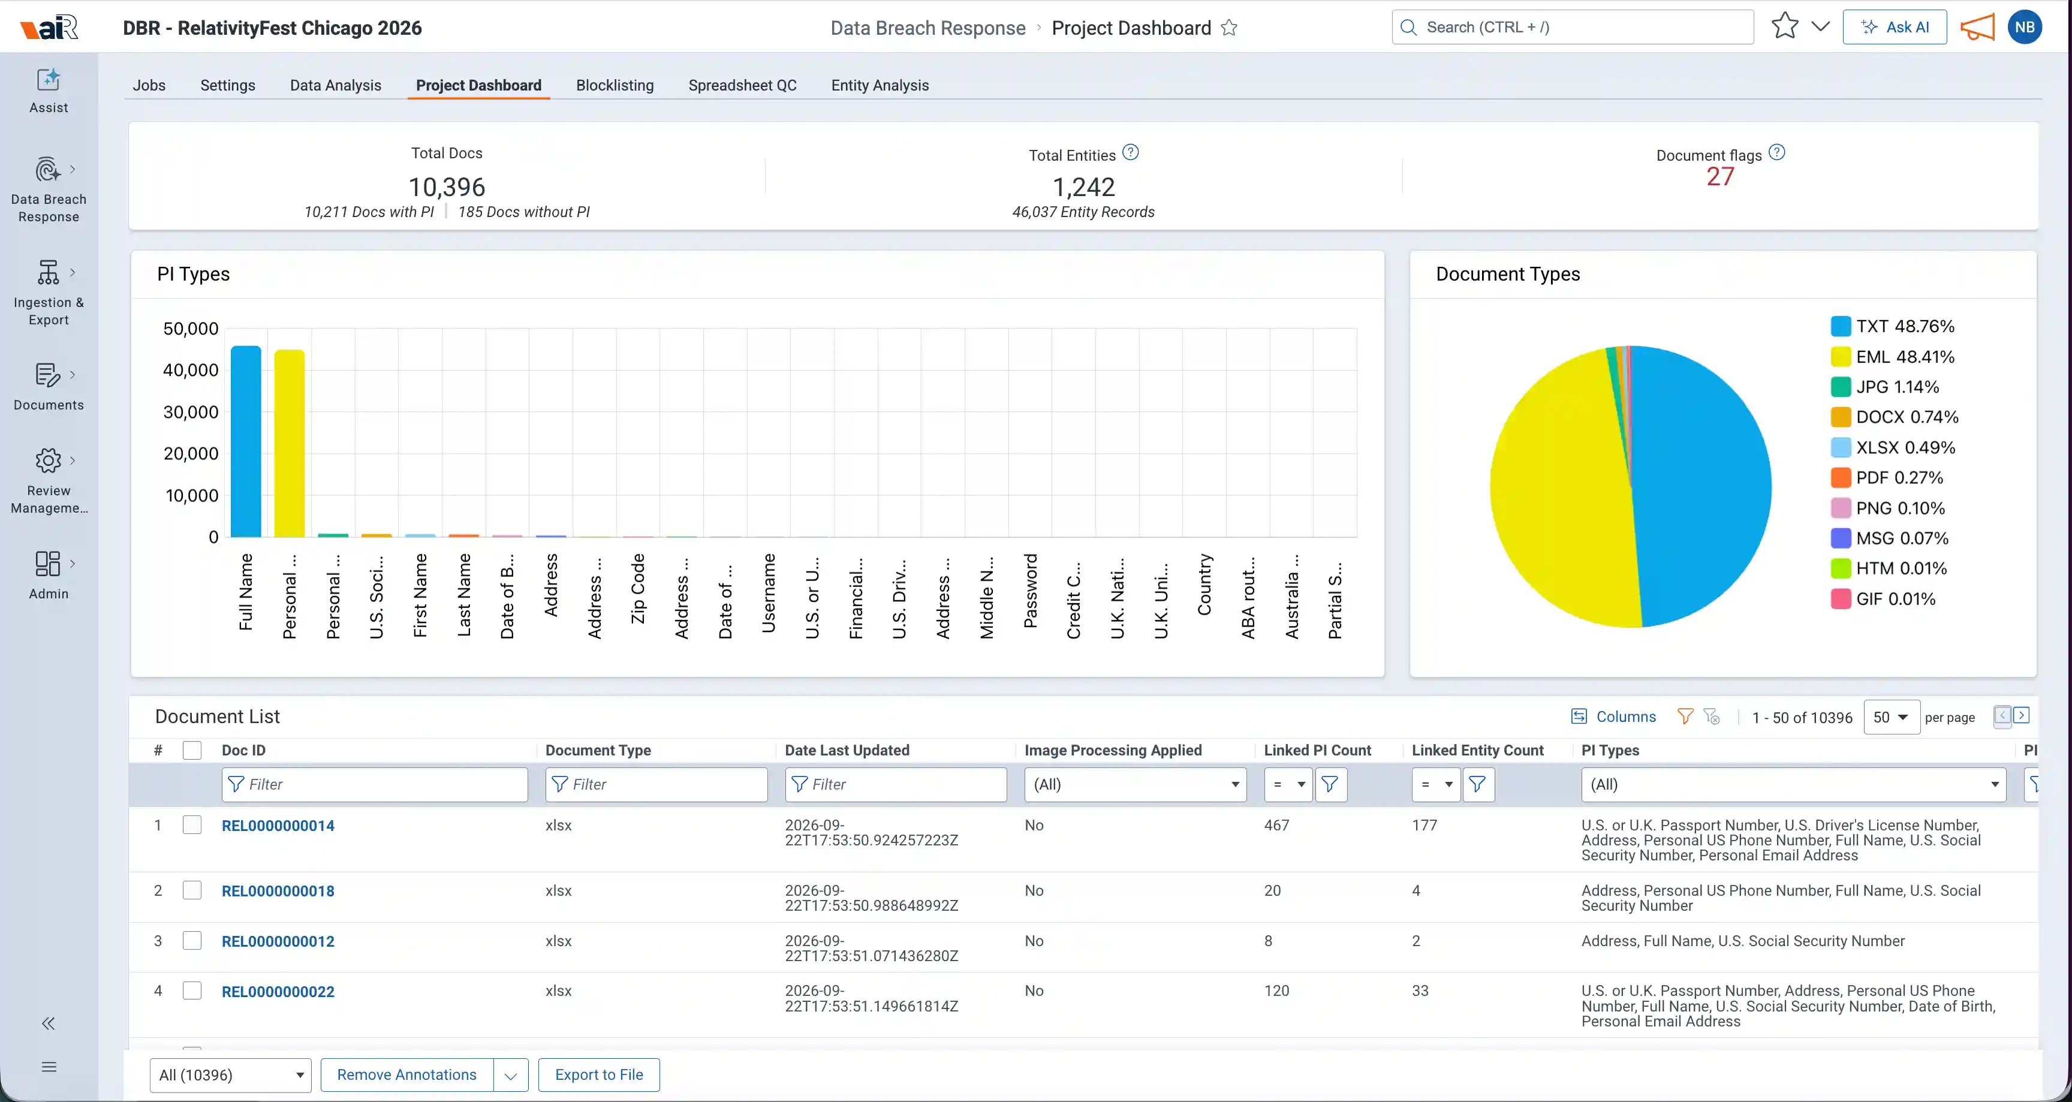Check the box for REL0000000018
The height and width of the screenshot is (1102, 2072).
[192, 890]
